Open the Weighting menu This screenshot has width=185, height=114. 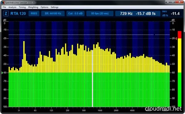point(33,7)
